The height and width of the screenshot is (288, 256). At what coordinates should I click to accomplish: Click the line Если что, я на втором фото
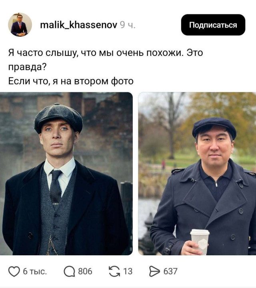pyautogui.click(x=71, y=81)
